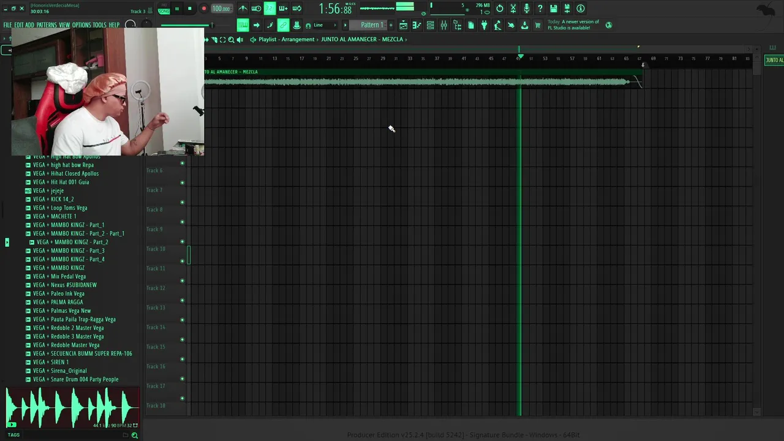Toggle the metronome icon
The width and height of the screenshot is (784, 441).
point(243,9)
